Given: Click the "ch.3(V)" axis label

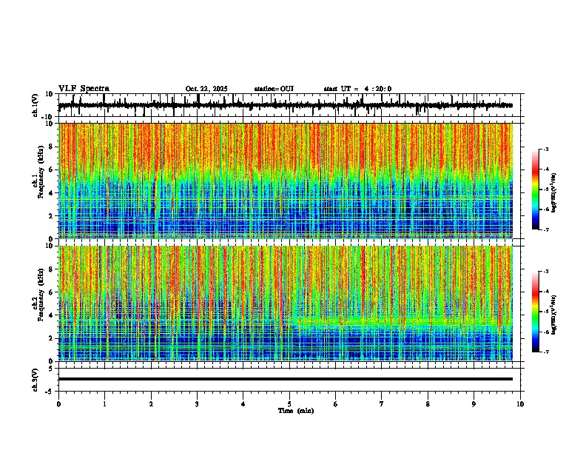Looking at the screenshot, I should coord(36,380).
